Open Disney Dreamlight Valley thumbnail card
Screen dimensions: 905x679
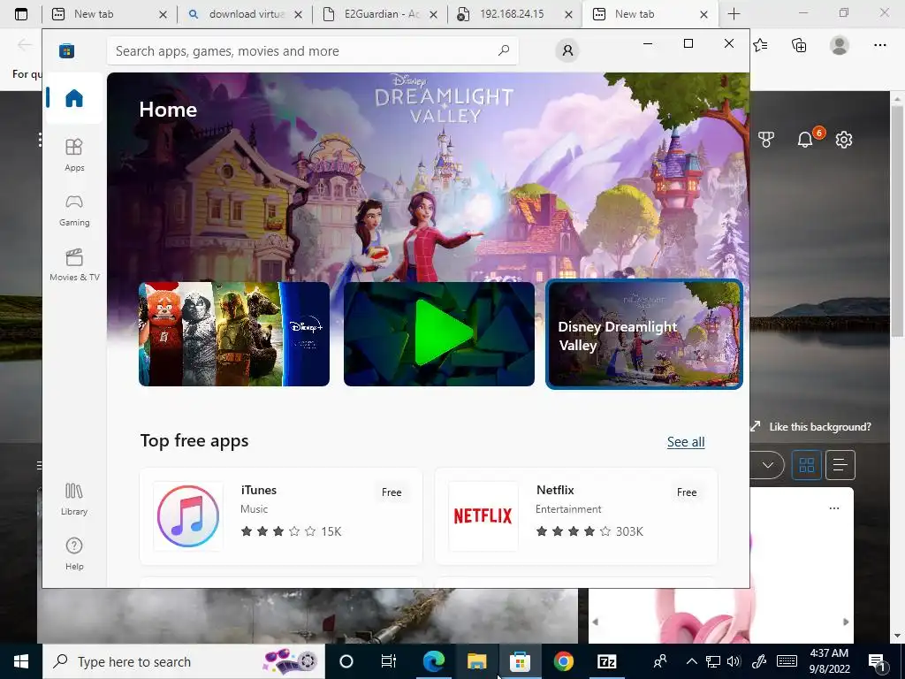click(x=644, y=333)
